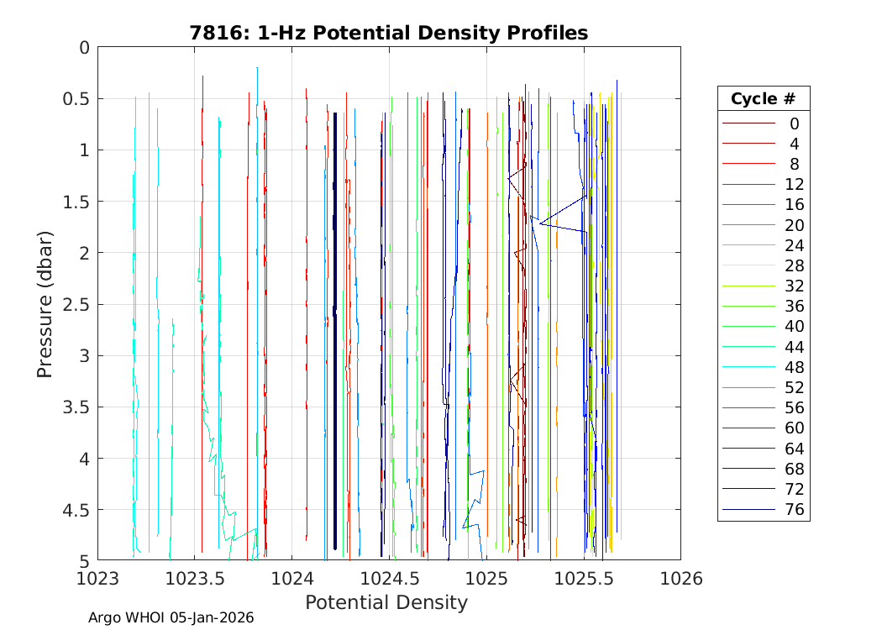Click x-axis tick label '1024.5'
This screenshot has width=882, height=630.
[389, 578]
